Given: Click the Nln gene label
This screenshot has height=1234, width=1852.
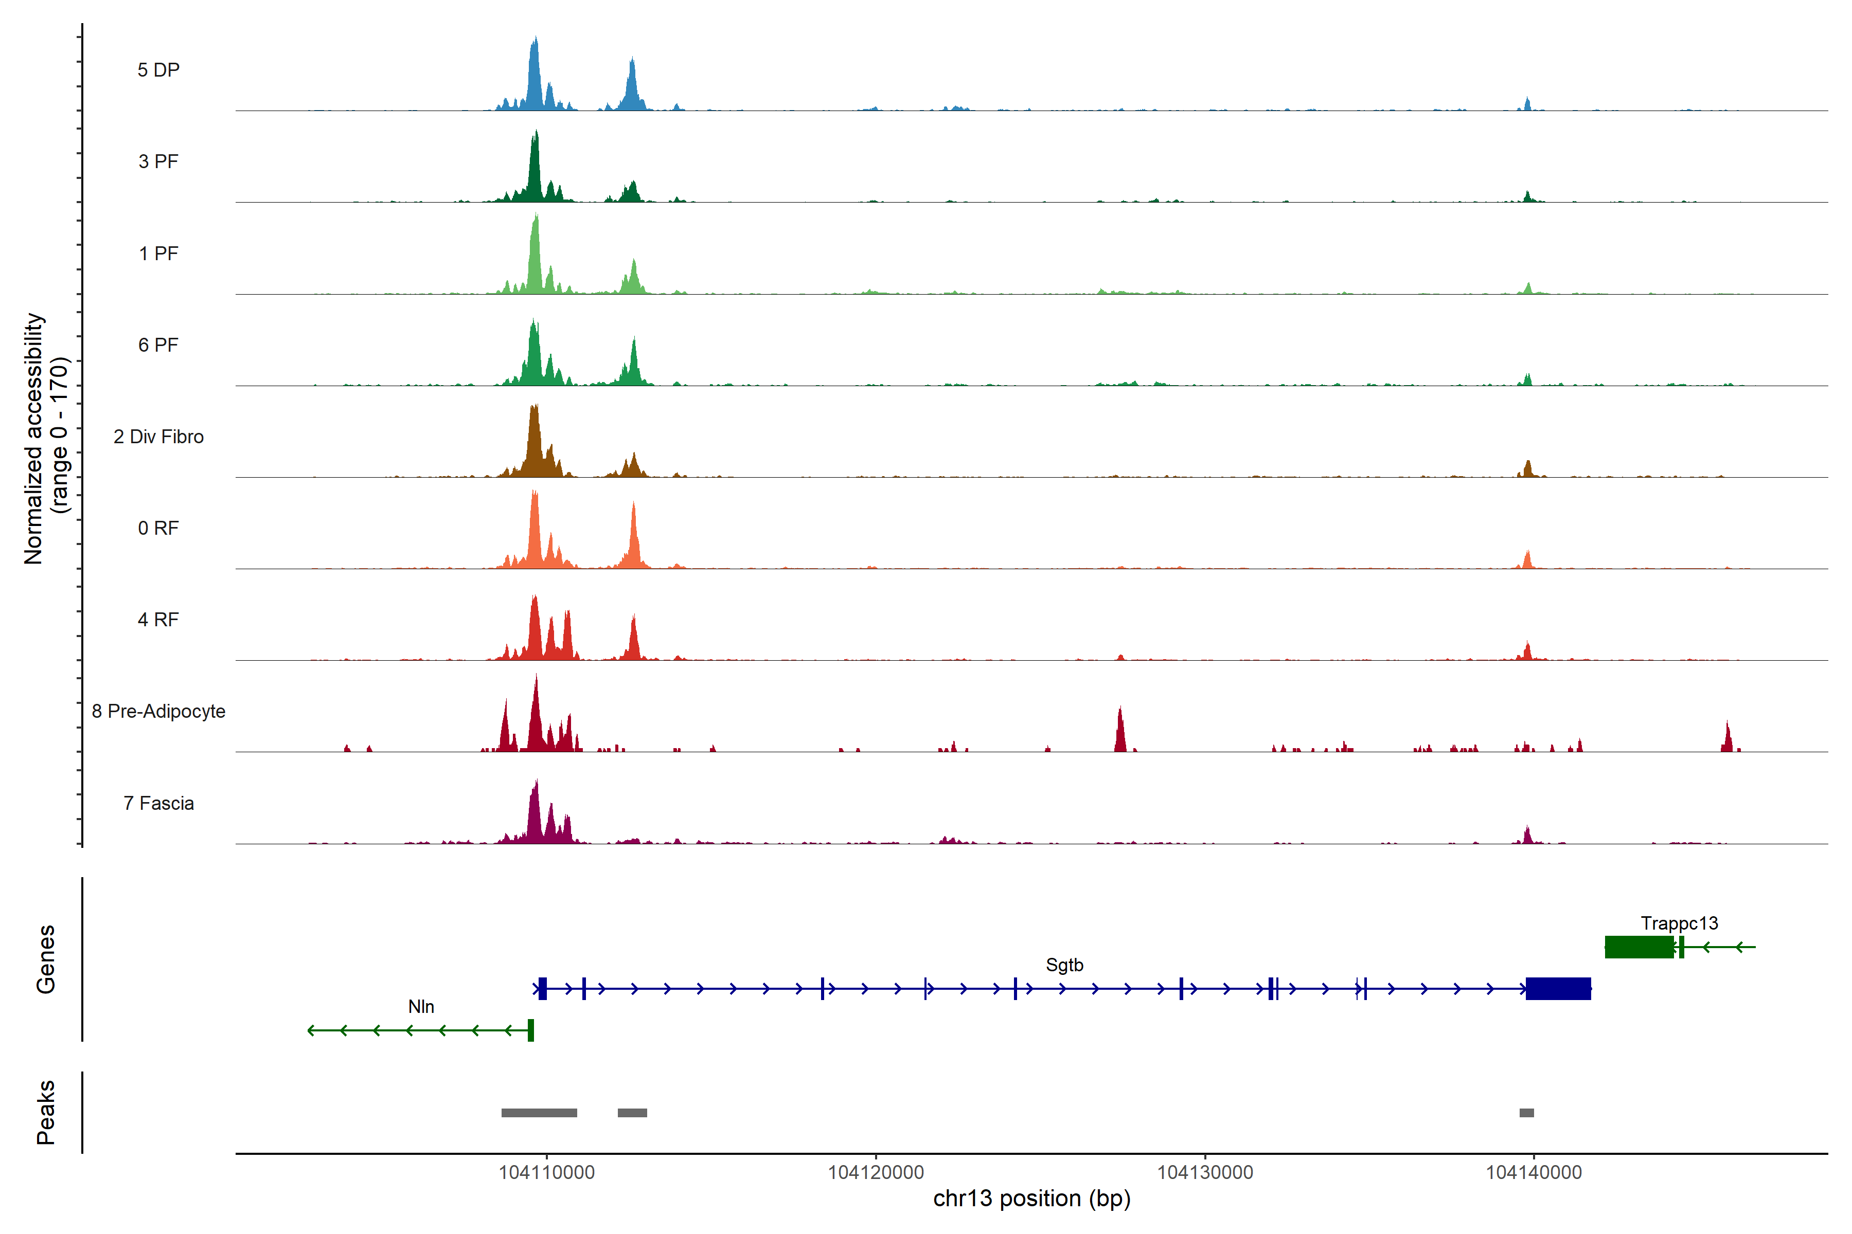Looking at the screenshot, I should pyautogui.click(x=421, y=1007).
